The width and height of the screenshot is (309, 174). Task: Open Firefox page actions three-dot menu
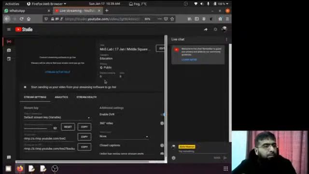point(159,19)
